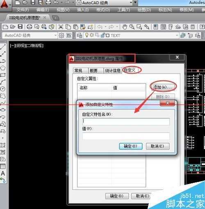The image size is (205, 209).
Task: Open Layer Properties Manager icon
Action: click(79, 36)
